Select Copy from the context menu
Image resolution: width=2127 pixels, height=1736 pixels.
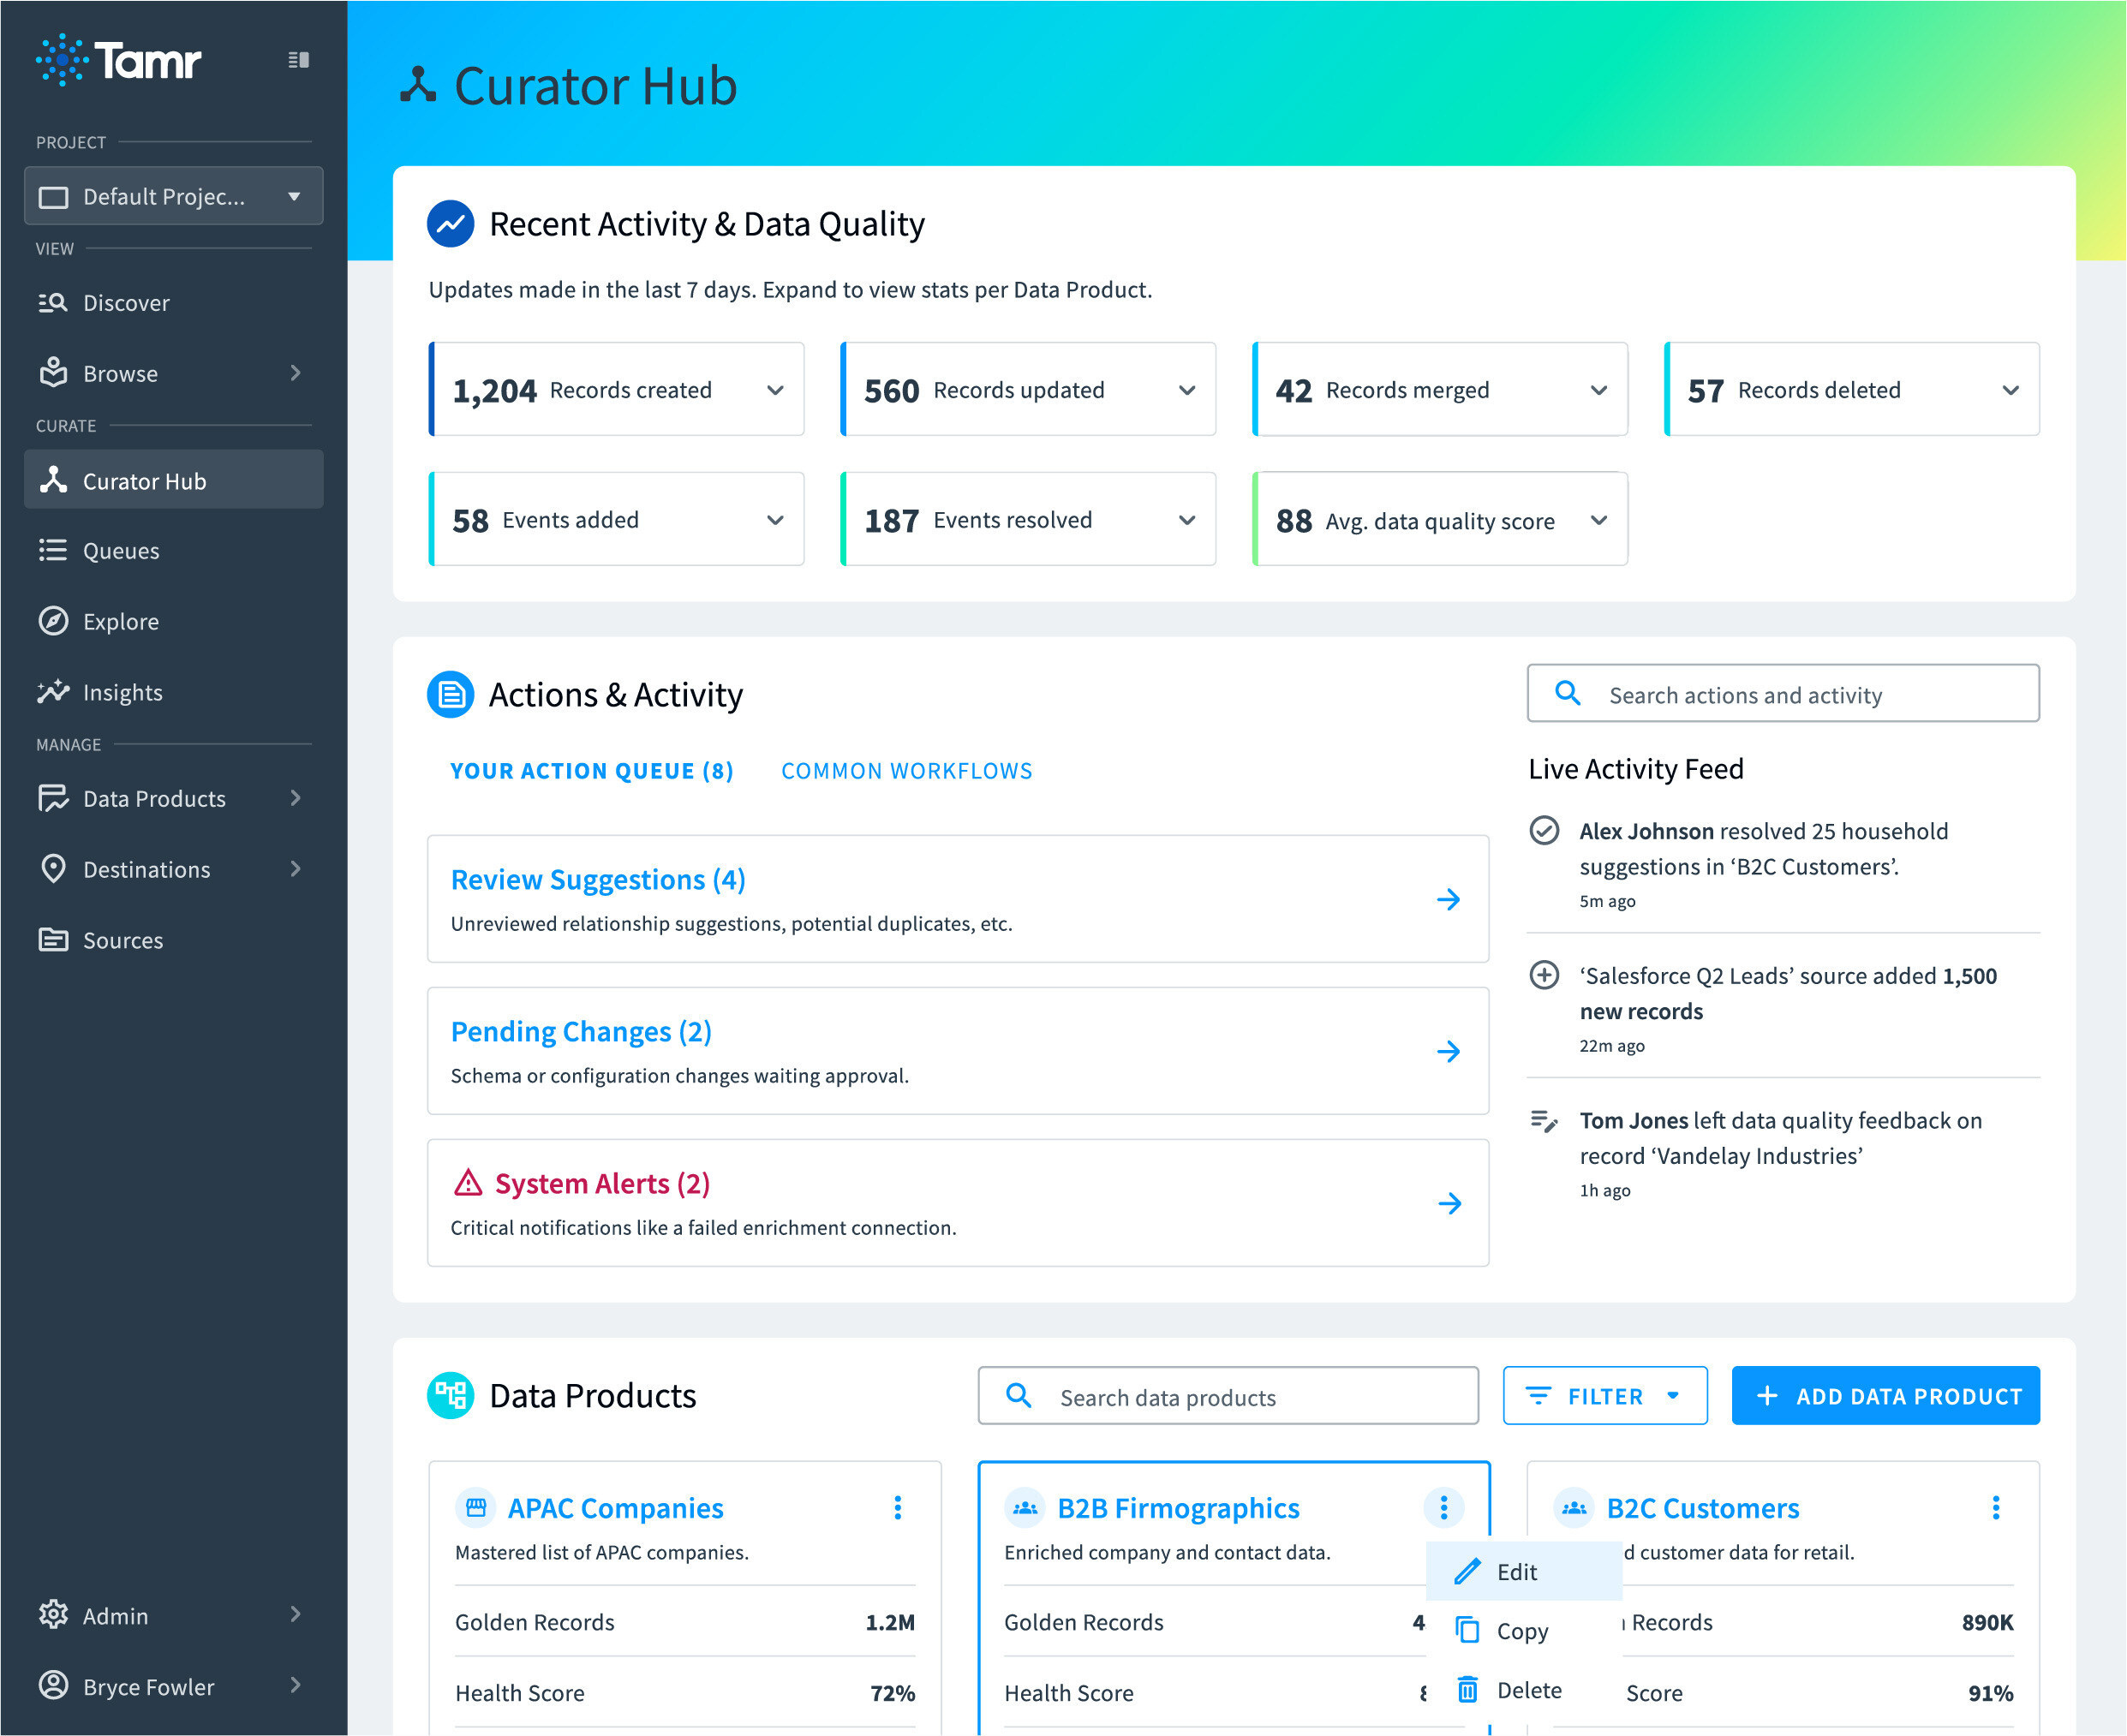tap(1521, 1630)
